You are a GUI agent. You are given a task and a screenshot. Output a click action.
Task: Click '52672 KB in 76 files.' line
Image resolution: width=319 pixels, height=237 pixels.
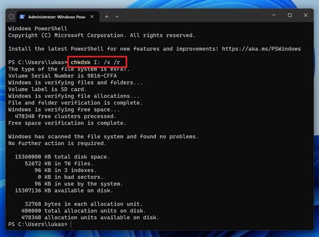coord(59,163)
